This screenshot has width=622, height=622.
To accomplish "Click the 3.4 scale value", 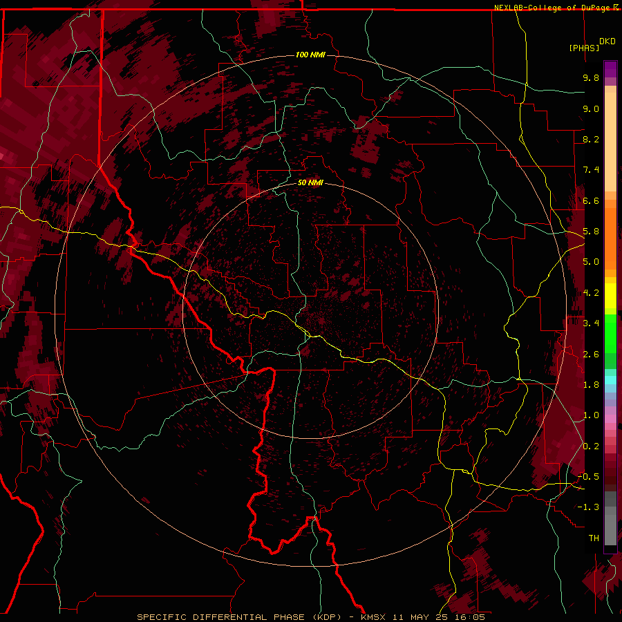I will (591, 323).
